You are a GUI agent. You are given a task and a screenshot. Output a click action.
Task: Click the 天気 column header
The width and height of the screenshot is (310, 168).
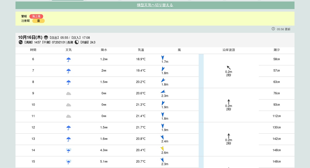point(68,50)
